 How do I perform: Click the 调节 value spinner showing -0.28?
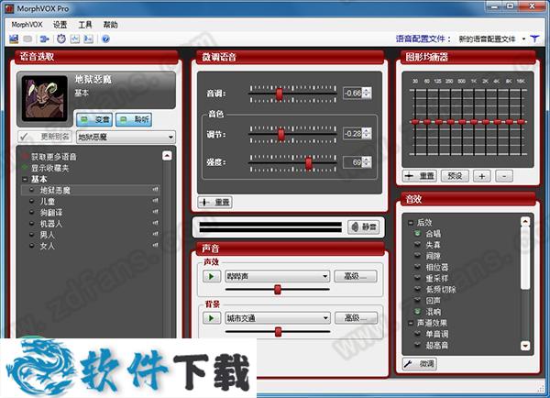[x=357, y=133]
